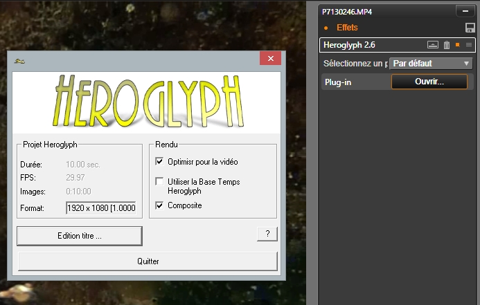This screenshot has width=480, height=305.
Task: Uncheck the Composite checkbox
Action: click(159, 205)
